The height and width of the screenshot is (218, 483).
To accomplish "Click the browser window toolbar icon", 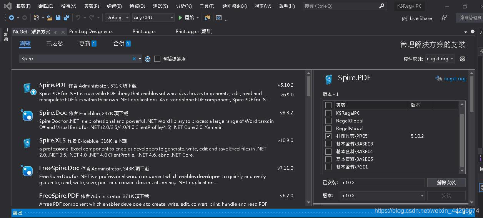I will (x=219, y=18).
